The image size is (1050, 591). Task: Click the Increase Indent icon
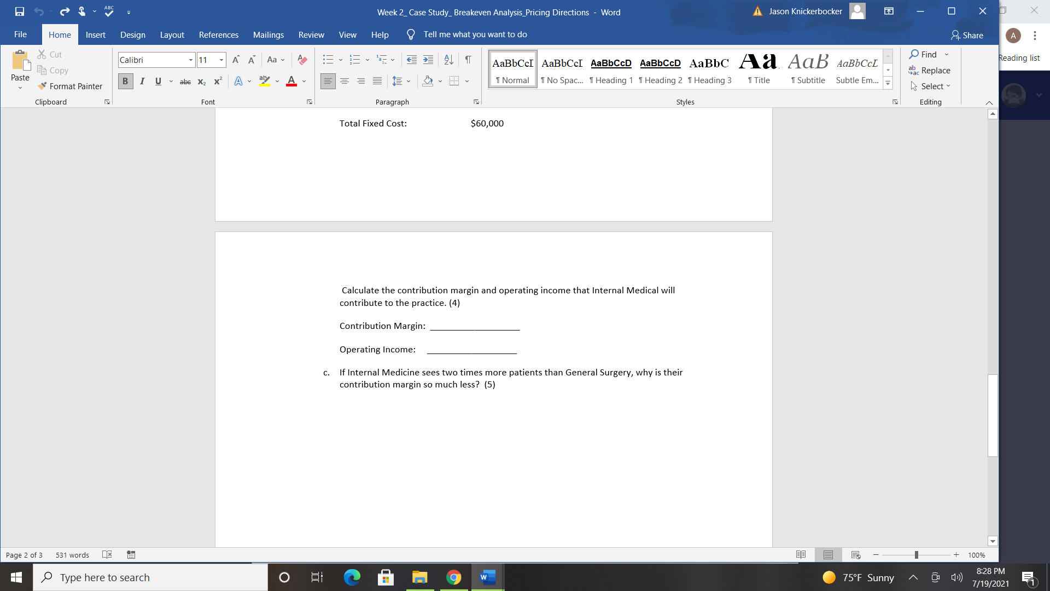coord(428,60)
